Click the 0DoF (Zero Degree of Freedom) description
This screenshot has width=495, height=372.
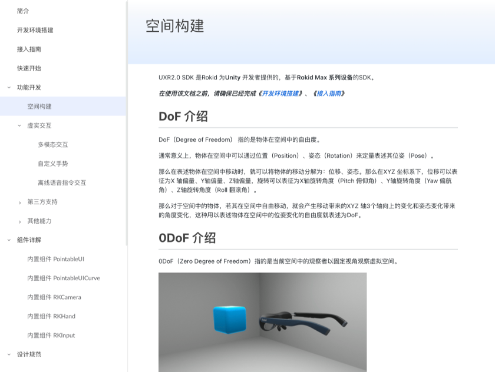point(278,261)
